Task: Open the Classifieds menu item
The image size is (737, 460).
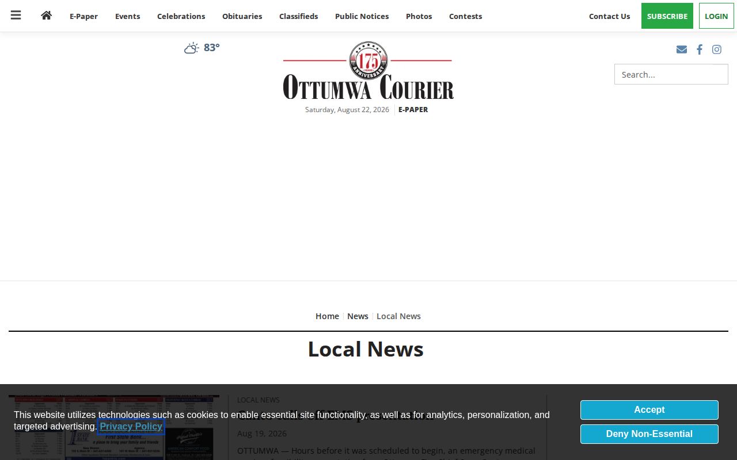Action: tap(298, 16)
